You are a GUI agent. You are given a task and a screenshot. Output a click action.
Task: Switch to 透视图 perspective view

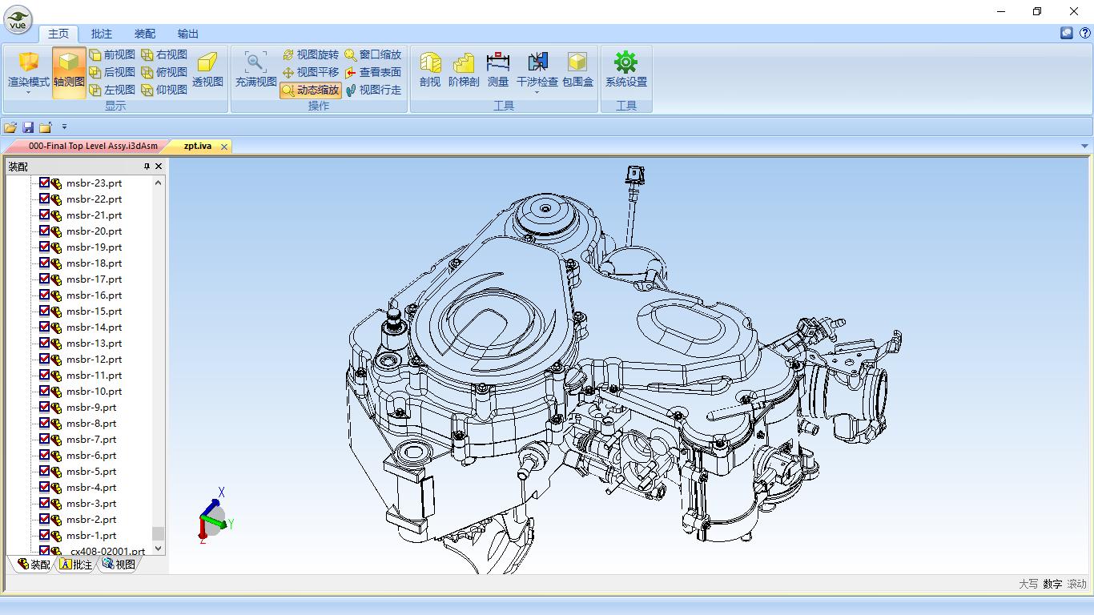click(x=207, y=70)
